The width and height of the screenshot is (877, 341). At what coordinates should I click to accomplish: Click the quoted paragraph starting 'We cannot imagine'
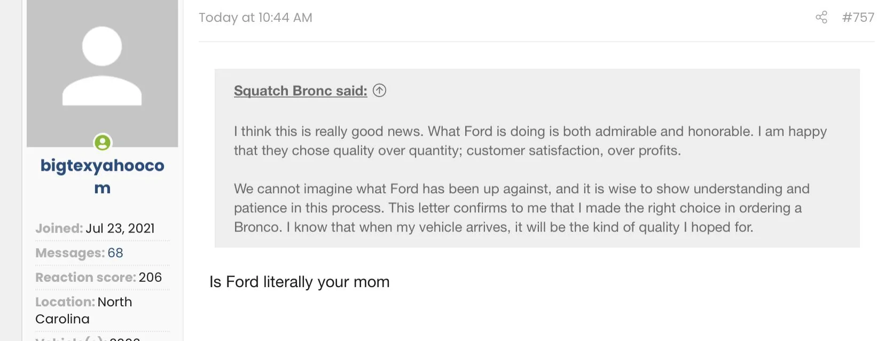coord(521,208)
